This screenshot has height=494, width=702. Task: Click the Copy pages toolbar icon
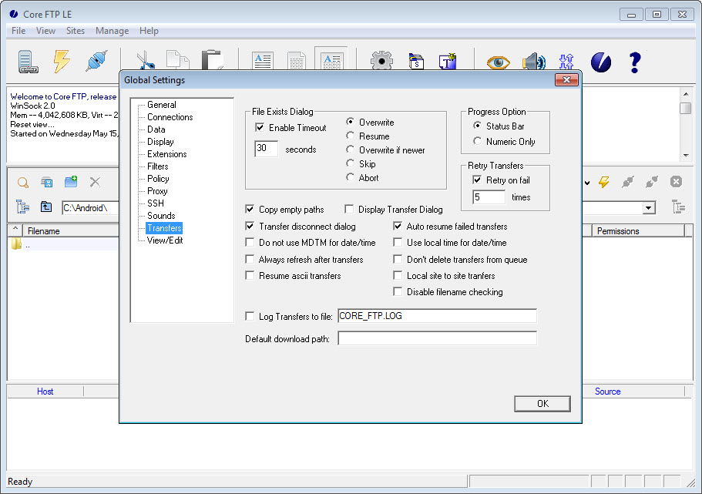click(x=178, y=60)
